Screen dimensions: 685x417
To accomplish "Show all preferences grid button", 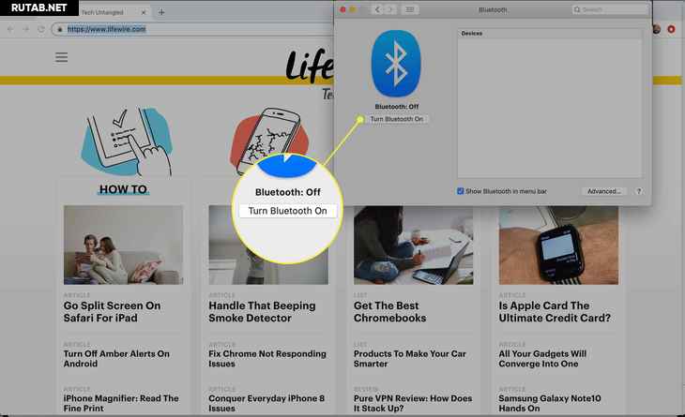I will coord(410,9).
